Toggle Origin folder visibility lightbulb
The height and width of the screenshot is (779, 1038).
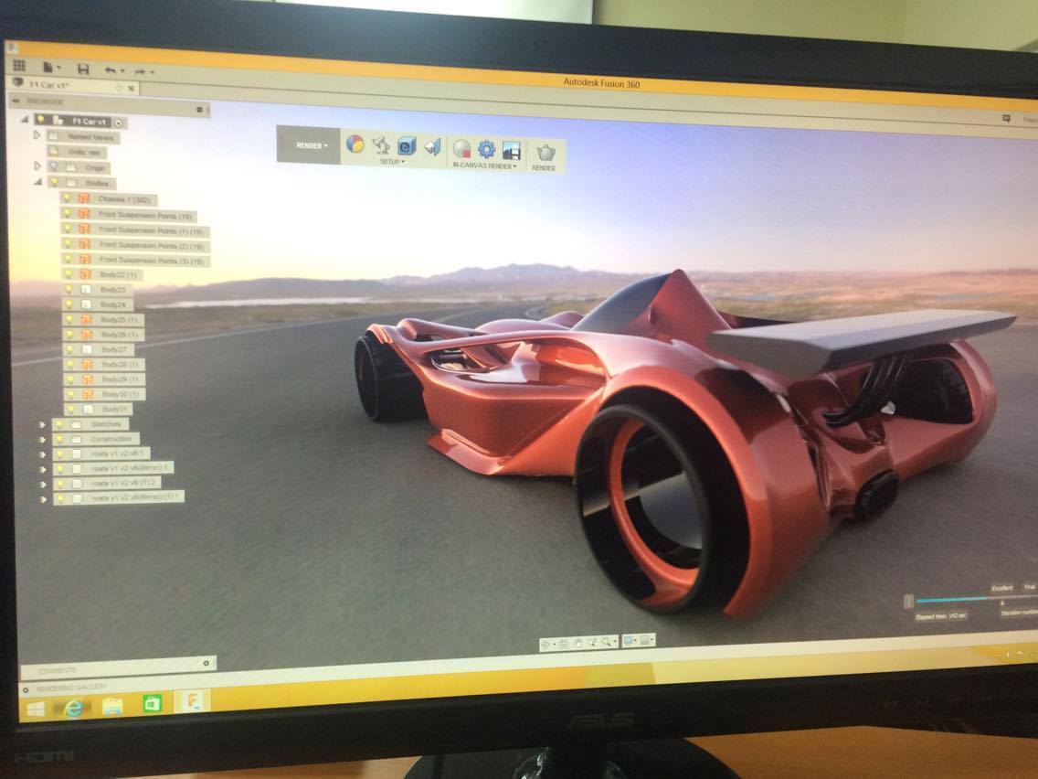(x=53, y=167)
